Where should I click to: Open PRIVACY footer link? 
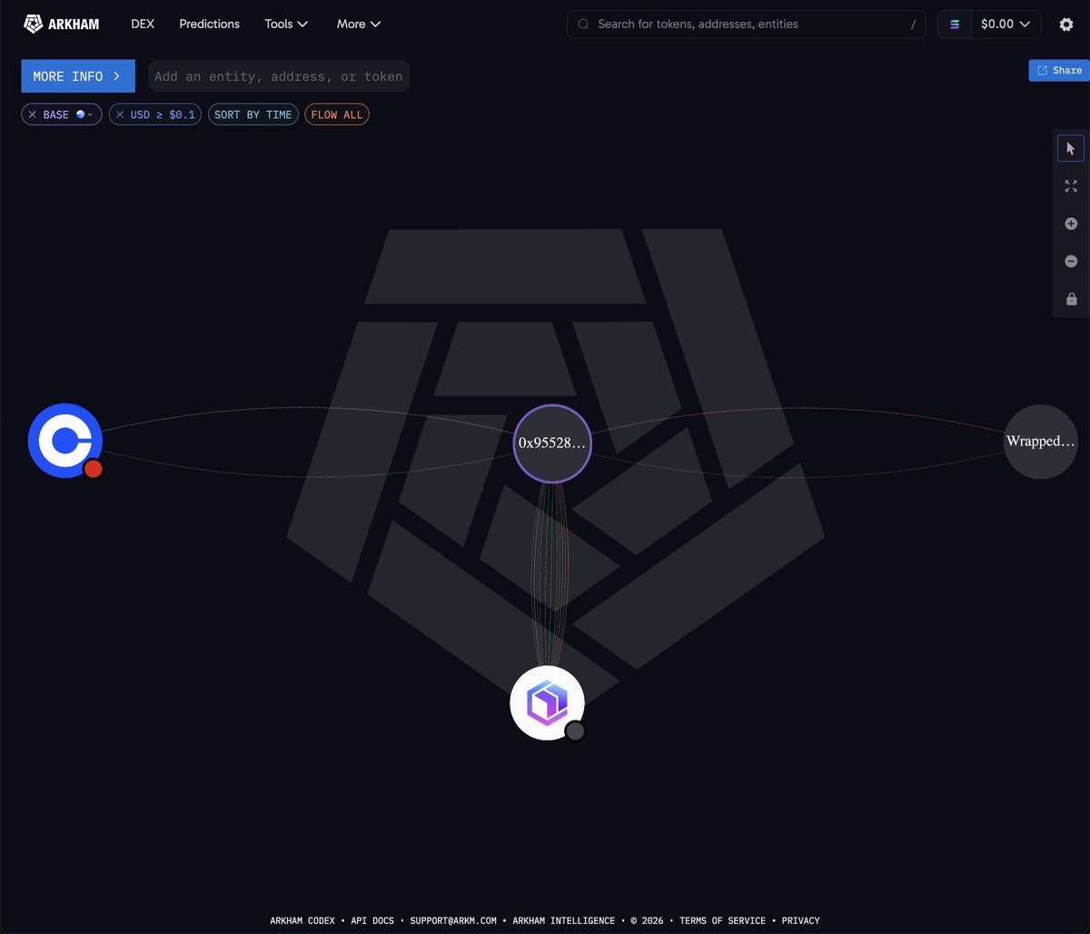(801, 920)
